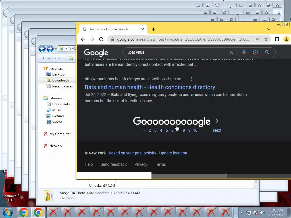Search by image with camera icon
Image resolution: width=291 pixels, height=218 pixels.
[255, 52]
